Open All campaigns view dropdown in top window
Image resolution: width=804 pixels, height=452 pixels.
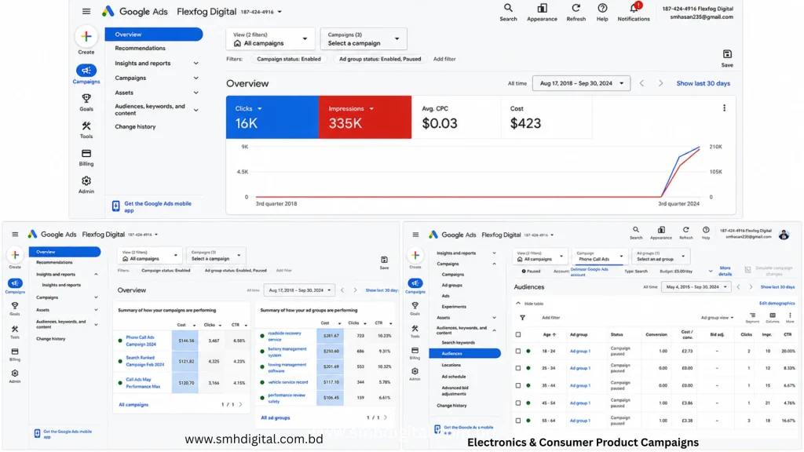270,39
